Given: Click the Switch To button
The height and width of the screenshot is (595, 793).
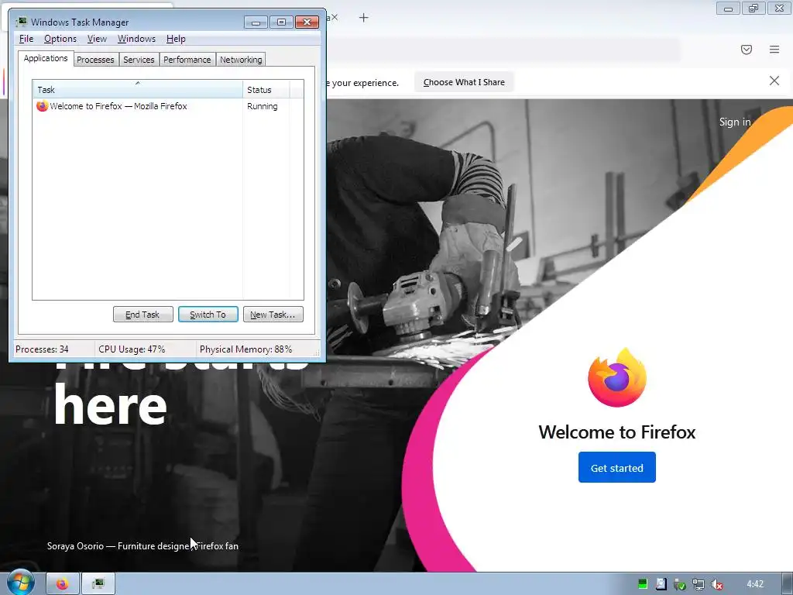Looking at the screenshot, I should click(x=208, y=315).
